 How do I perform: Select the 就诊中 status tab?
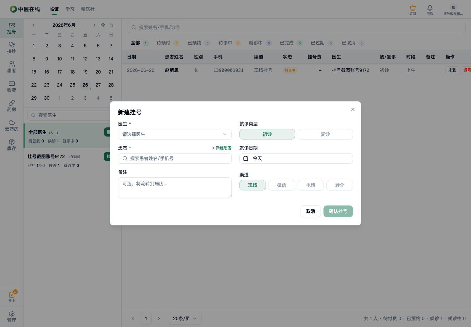point(260,43)
